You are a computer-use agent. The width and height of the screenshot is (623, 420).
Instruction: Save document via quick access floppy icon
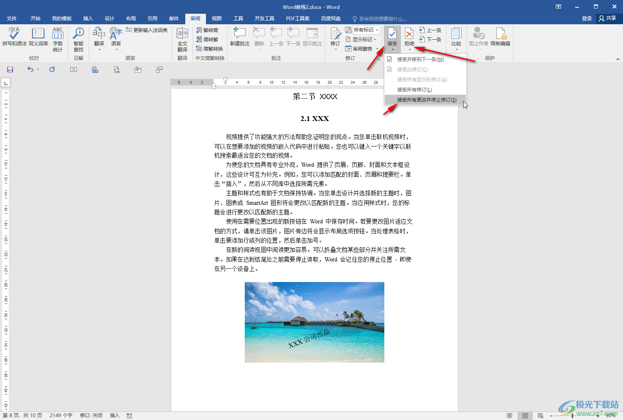(10, 70)
